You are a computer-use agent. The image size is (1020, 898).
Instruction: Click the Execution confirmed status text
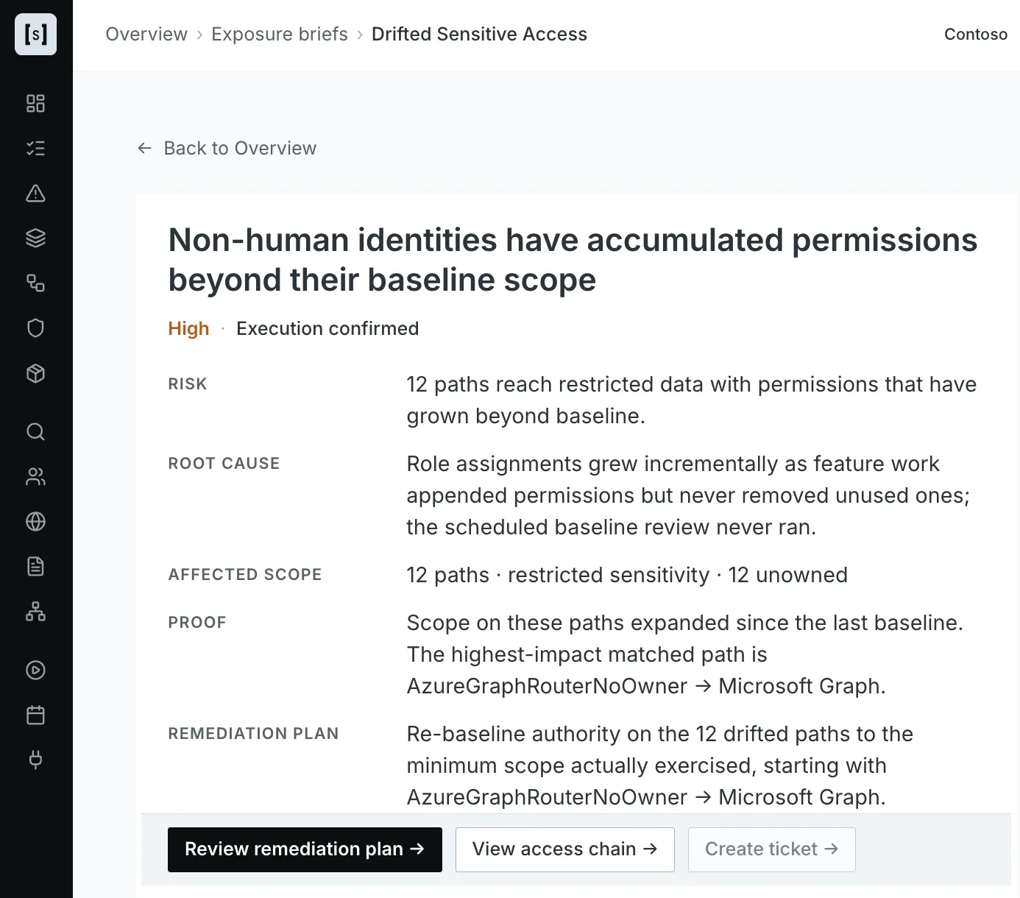[x=327, y=328]
